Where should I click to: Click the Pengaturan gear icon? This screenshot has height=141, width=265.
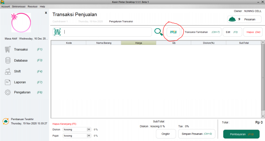point(8,92)
